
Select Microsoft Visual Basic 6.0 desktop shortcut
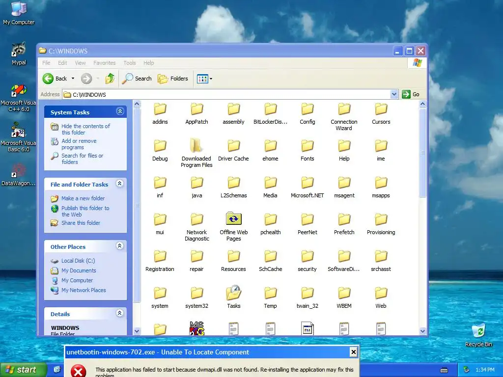[19, 137]
